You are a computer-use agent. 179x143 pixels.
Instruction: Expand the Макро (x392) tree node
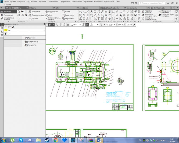pos(24,42)
